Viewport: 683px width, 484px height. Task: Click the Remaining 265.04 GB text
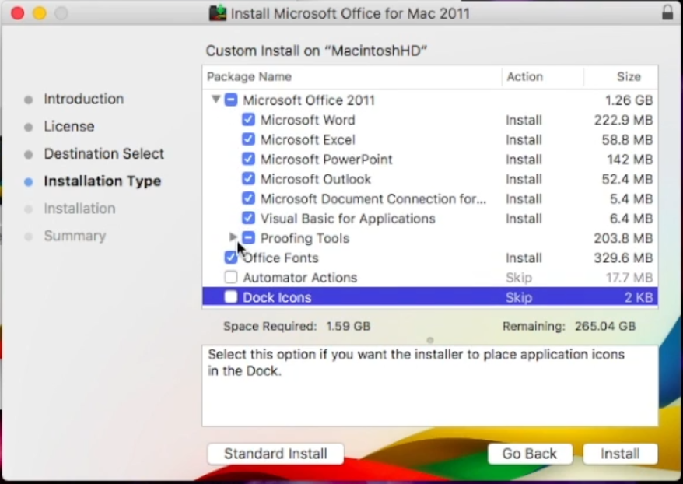point(569,326)
